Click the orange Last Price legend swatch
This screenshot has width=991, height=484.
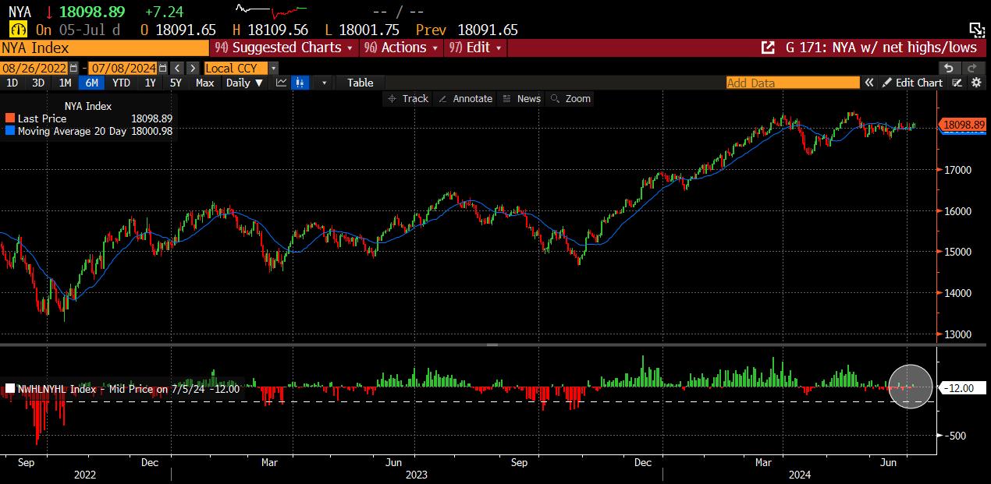click(10, 118)
